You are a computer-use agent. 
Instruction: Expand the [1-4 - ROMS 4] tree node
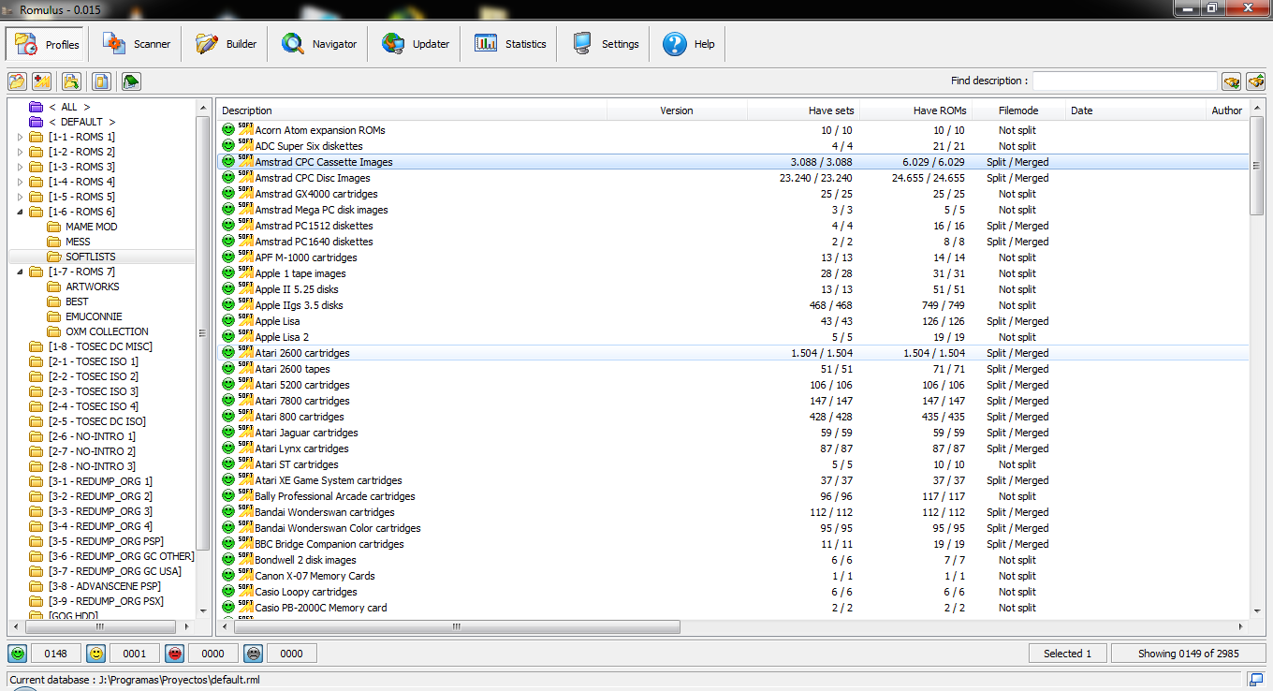tap(21, 182)
